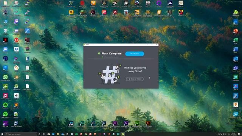Open Cortana from the taskbar
The width and height of the screenshot is (242, 136).
[39, 134]
